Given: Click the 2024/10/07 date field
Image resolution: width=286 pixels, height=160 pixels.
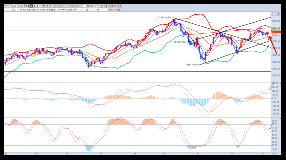Looking at the screenshot, I should point(114,6).
